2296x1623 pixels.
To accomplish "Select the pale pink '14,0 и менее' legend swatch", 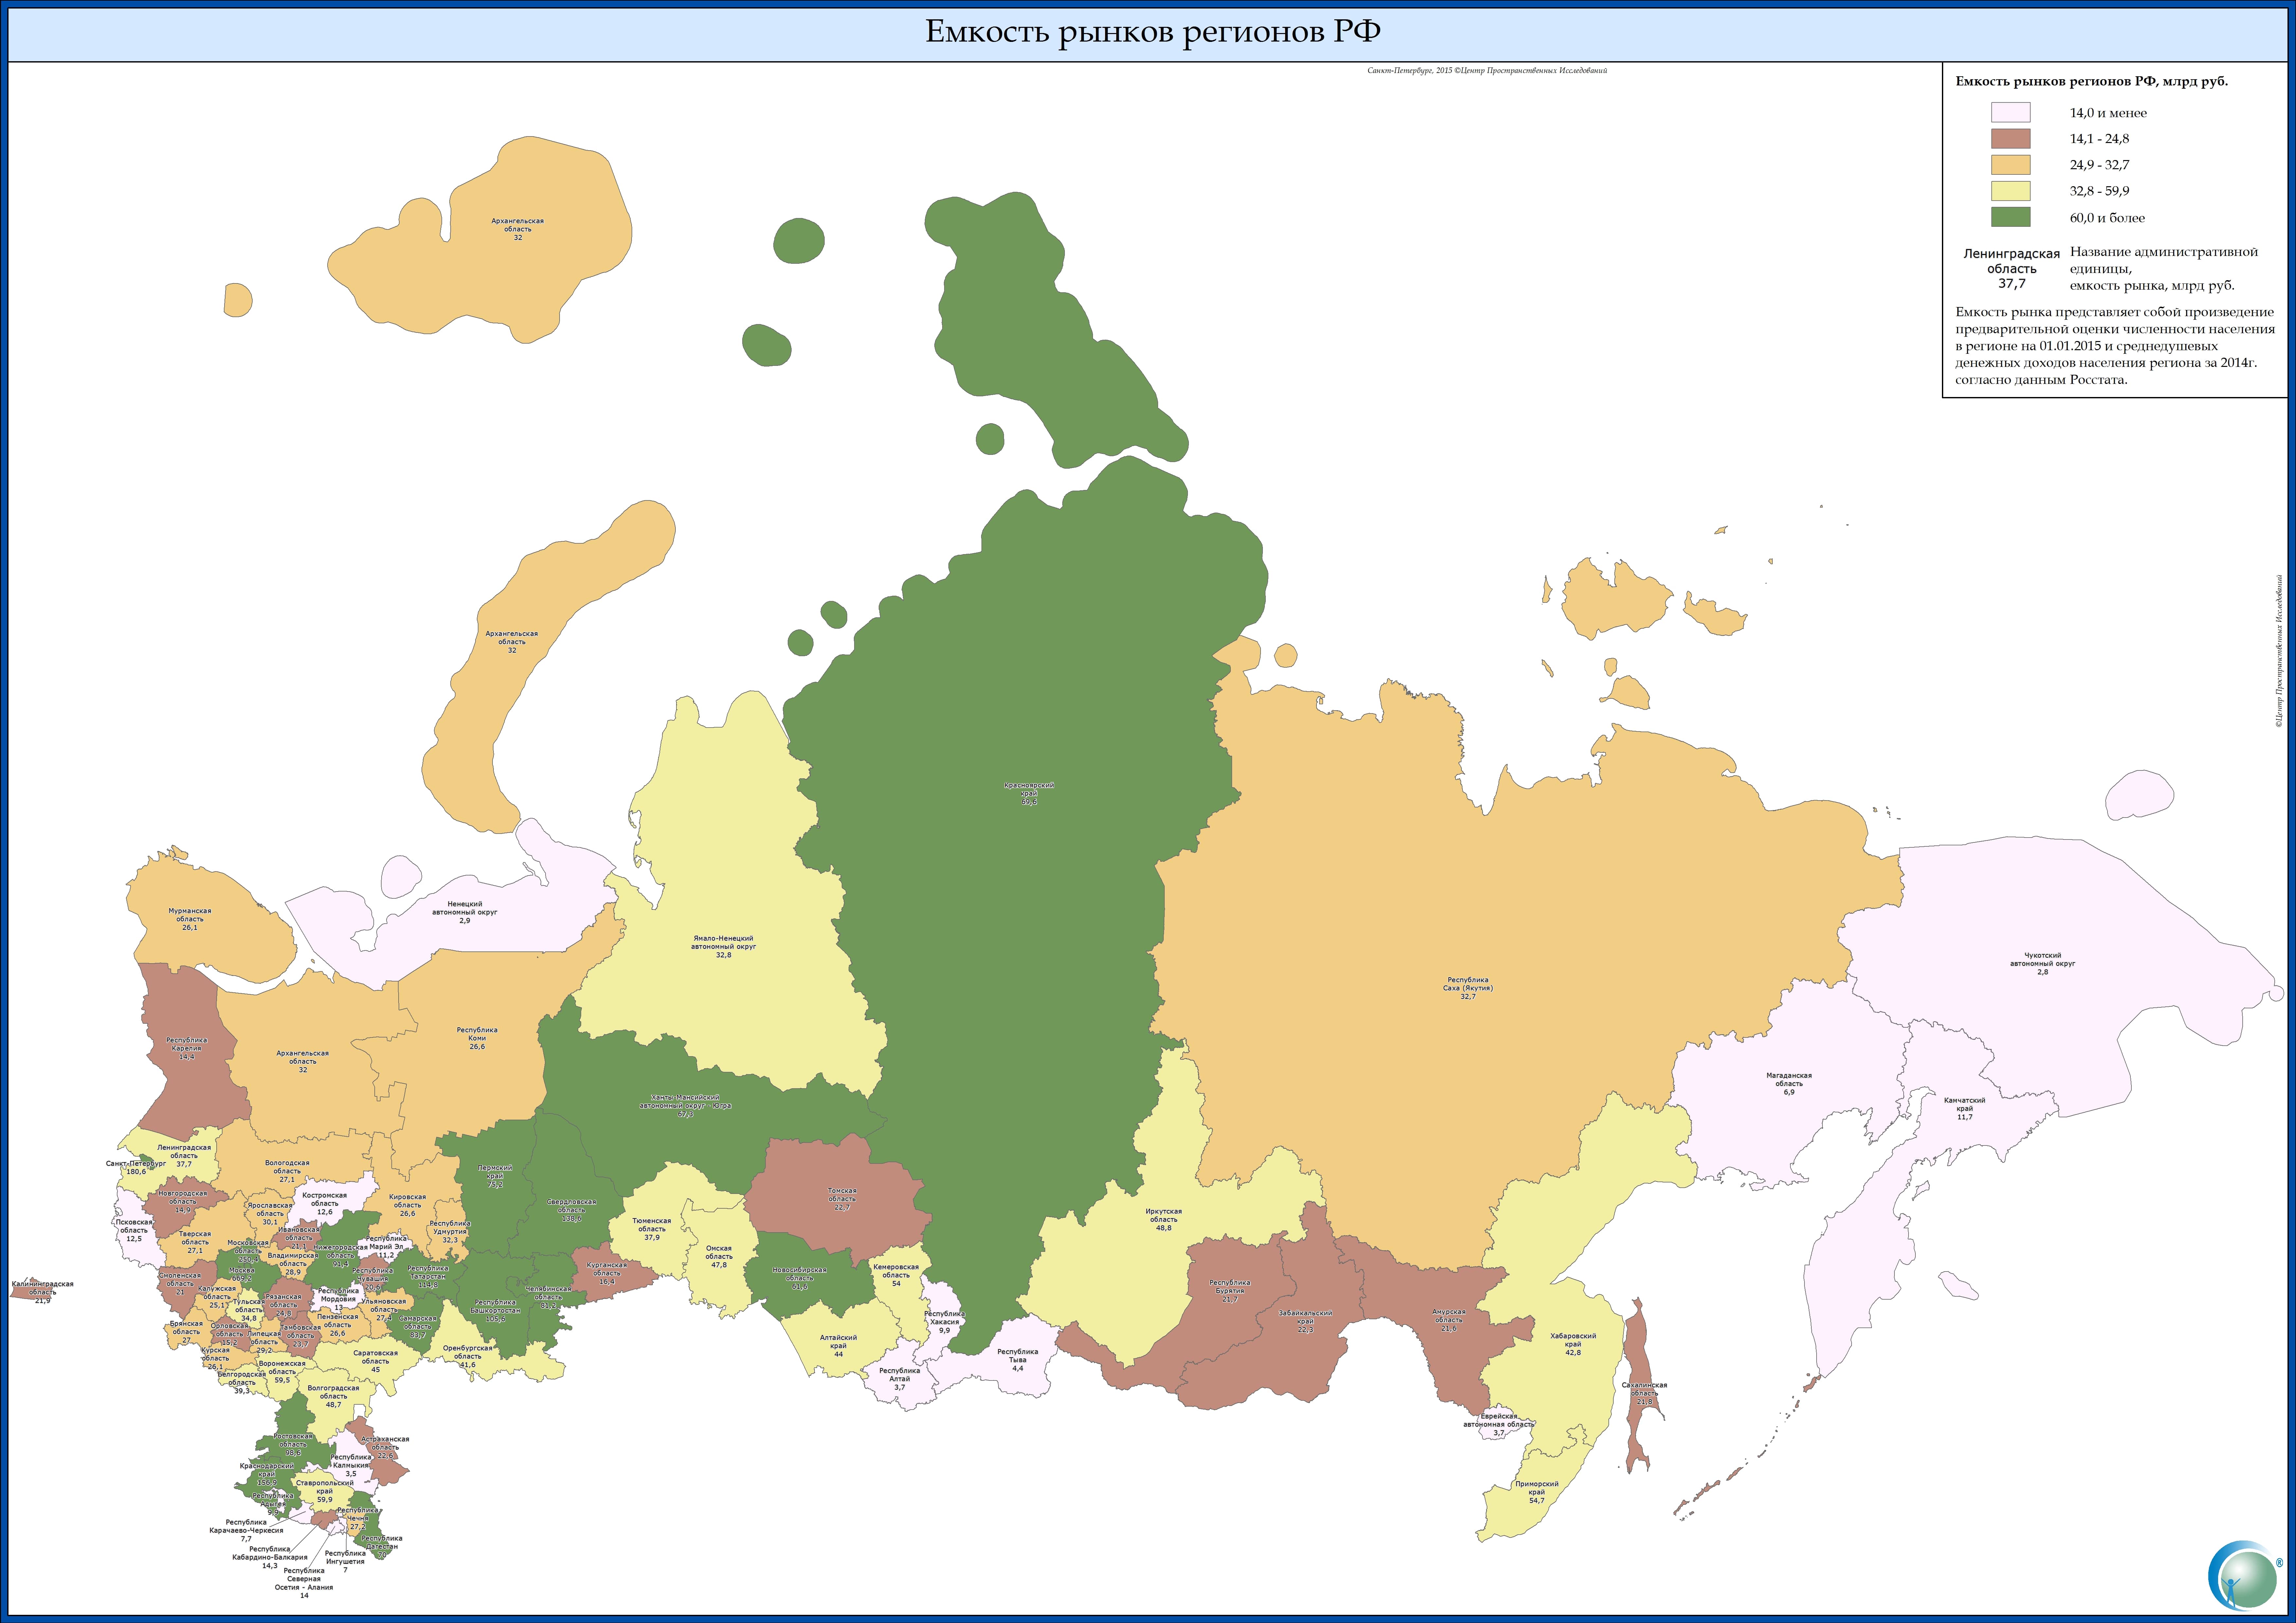I will point(2010,112).
